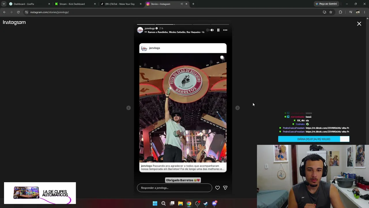The width and height of the screenshot is (369, 208).
Task: Expand the tab search dropdown arrow
Action: 4,4
